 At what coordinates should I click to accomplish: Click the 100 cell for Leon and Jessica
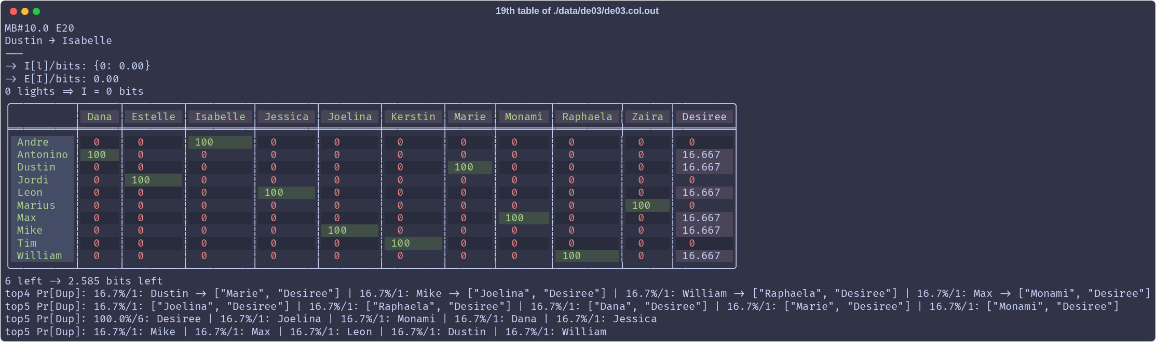click(287, 192)
